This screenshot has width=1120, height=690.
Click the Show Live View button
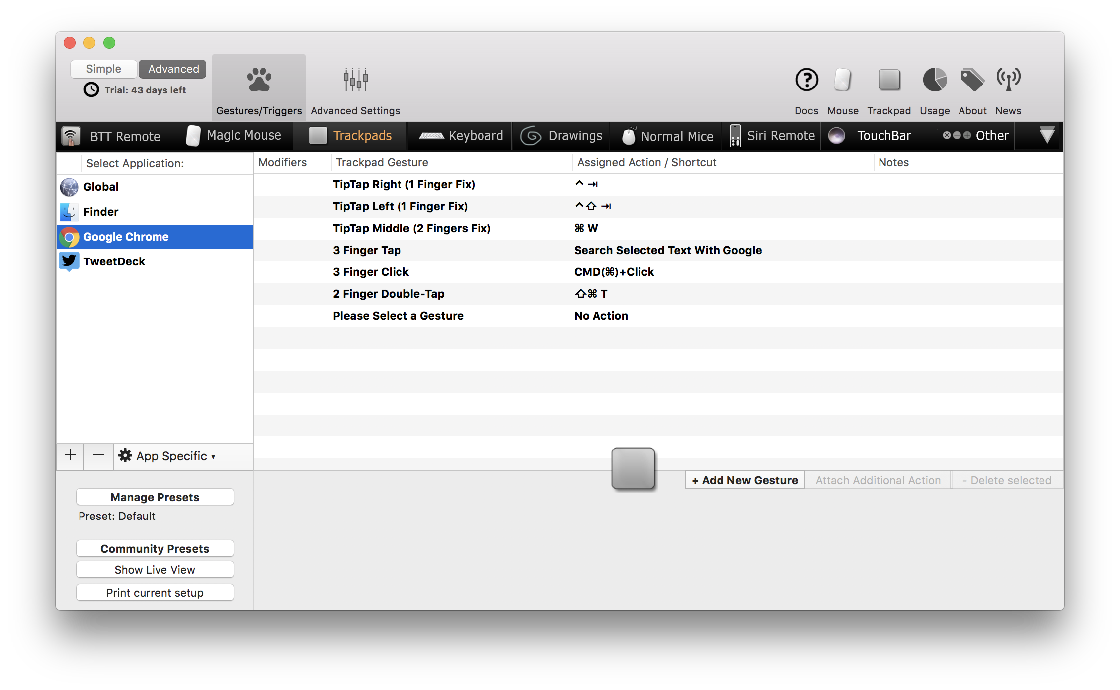point(155,570)
